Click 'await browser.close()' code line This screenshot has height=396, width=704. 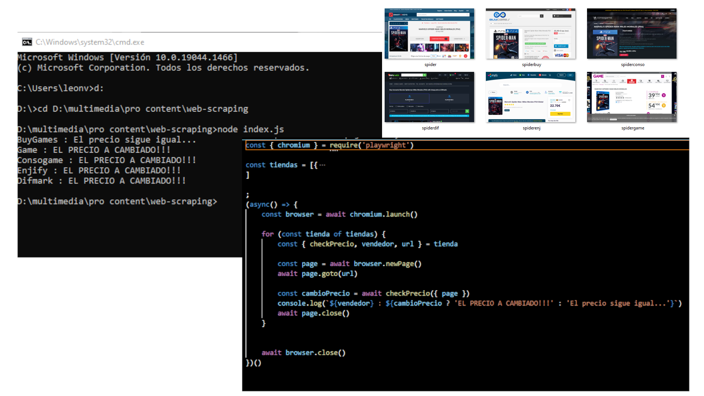point(303,353)
